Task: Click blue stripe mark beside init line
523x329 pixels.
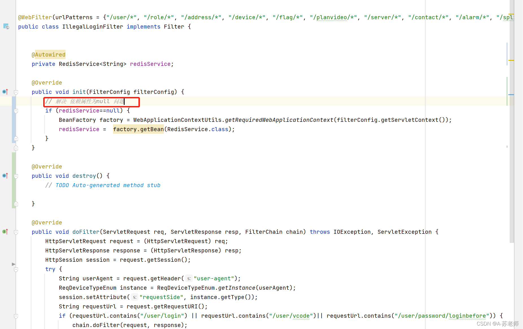Action: point(511,95)
